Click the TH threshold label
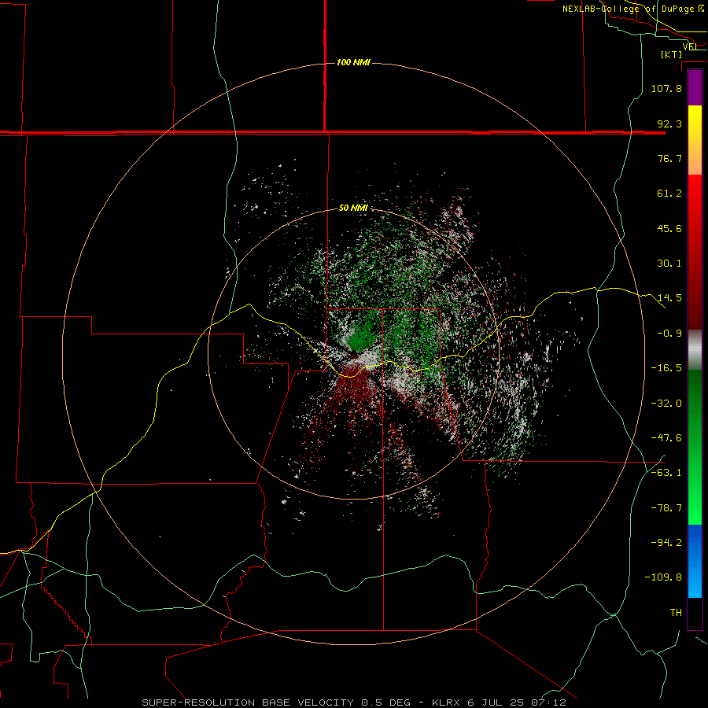 click(x=676, y=613)
